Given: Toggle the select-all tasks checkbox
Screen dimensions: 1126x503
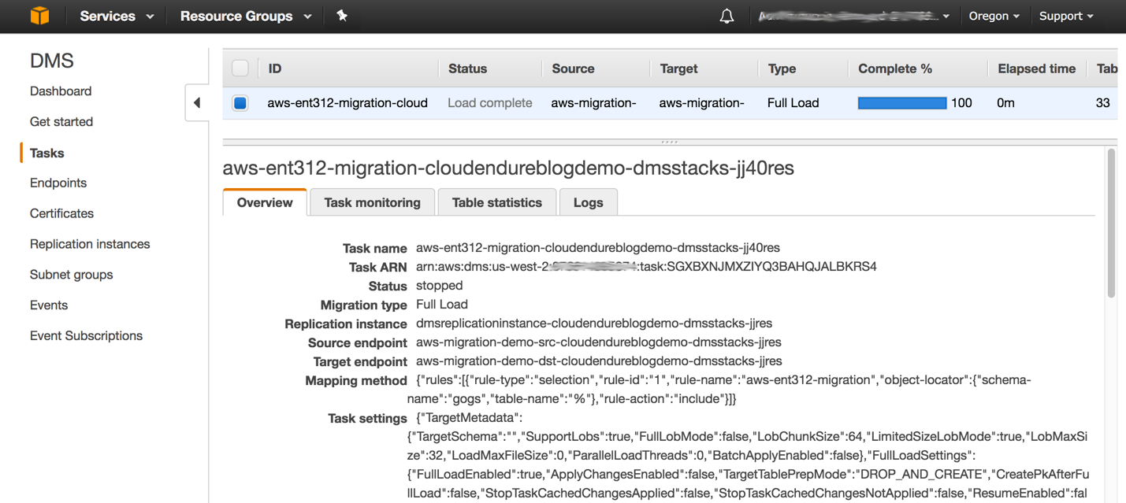Looking at the screenshot, I should (240, 68).
